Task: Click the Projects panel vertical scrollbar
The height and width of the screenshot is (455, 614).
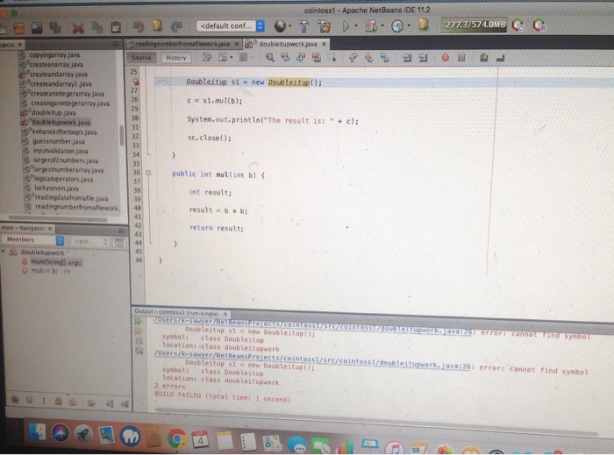Action: click(121, 136)
